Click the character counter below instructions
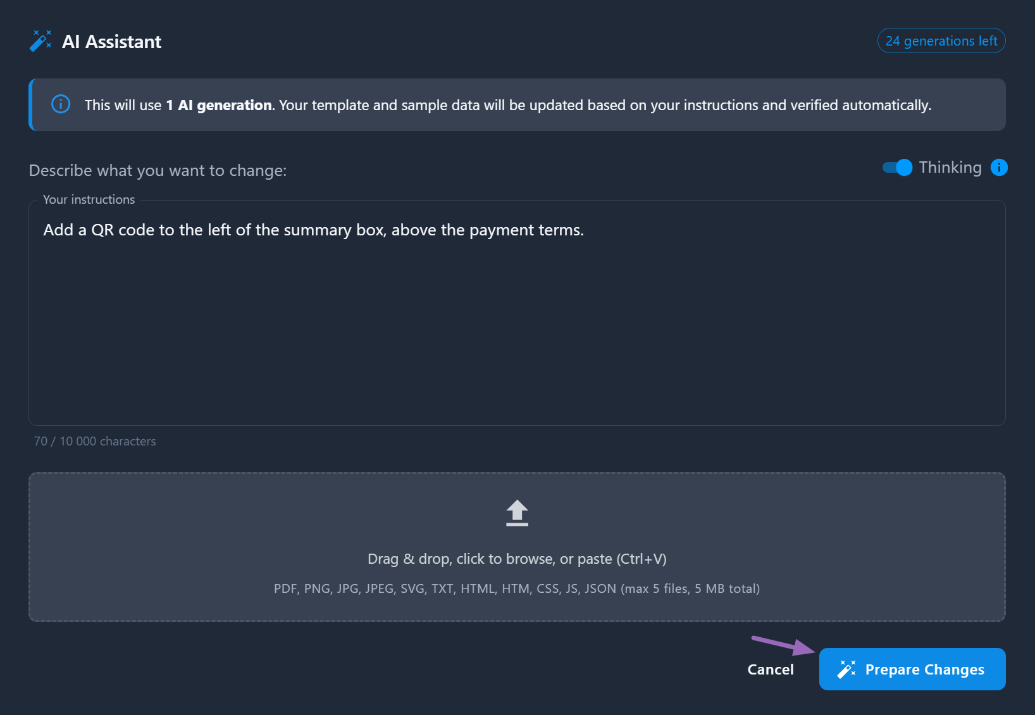Image resolution: width=1035 pixels, height=715 pixels. tap(95, 441)
